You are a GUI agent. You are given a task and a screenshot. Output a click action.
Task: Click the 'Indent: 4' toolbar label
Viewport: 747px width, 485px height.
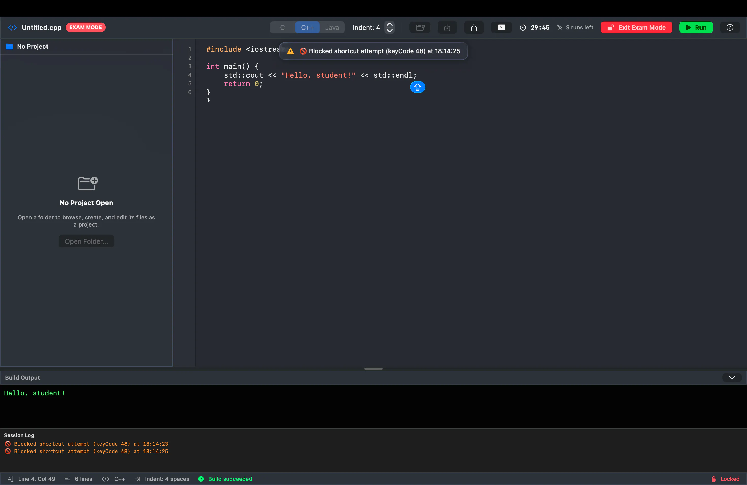click(x=366, y=28)
